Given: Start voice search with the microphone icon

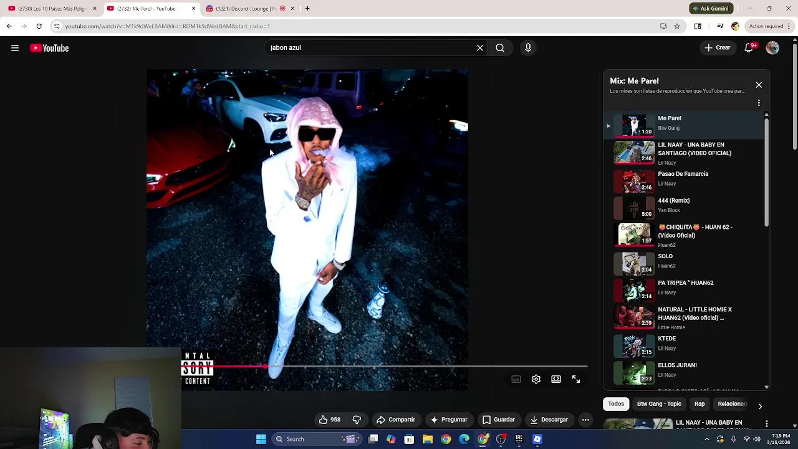Looking at the screenshot, I should click(x=528, y=47).
